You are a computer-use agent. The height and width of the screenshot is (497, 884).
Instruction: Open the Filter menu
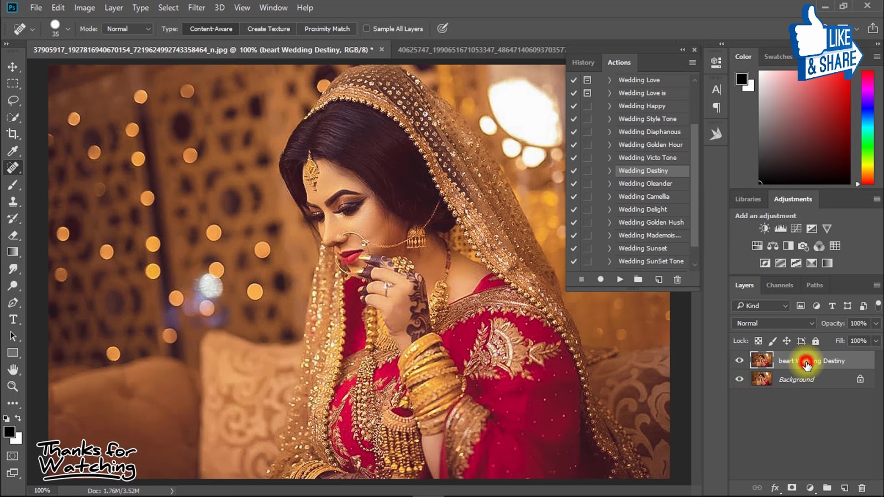196,8
